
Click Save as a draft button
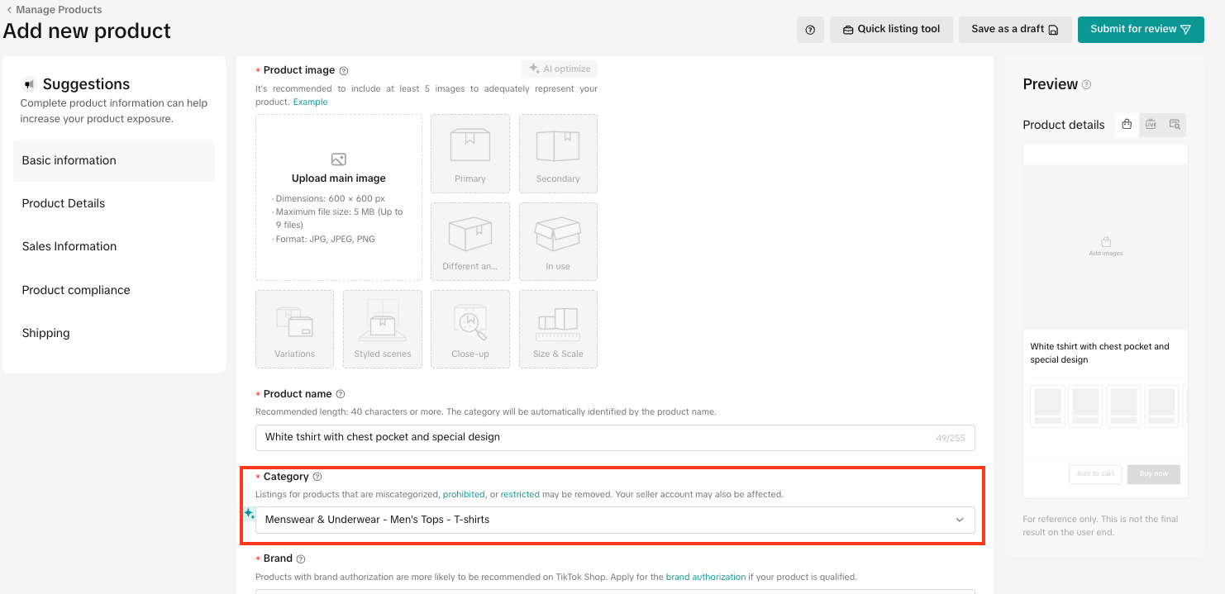[1014, 29]
